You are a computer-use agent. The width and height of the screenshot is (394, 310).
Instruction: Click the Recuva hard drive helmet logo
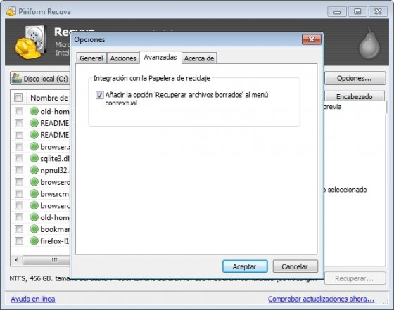click(x=31, y=42)
